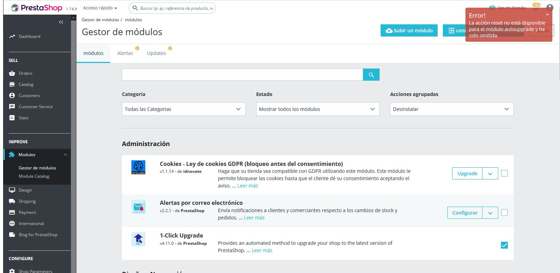Open the notifications bell with badge 155
Screen dimensions: 560x273
pos(536,7)
